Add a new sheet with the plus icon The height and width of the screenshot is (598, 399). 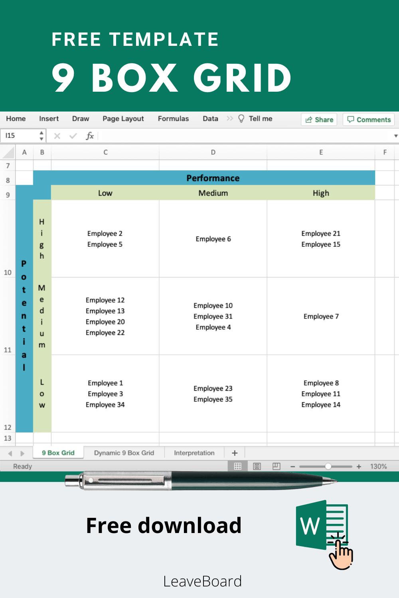pos(235,452)
